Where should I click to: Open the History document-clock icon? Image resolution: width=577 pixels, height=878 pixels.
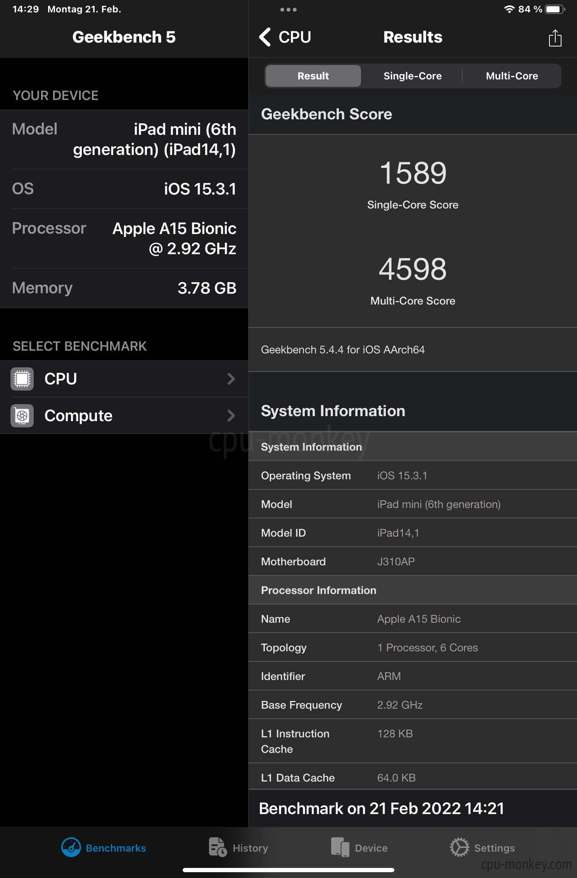click(218, 847)
